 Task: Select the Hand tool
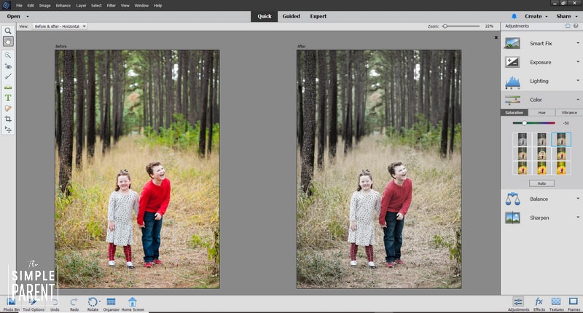8,42
